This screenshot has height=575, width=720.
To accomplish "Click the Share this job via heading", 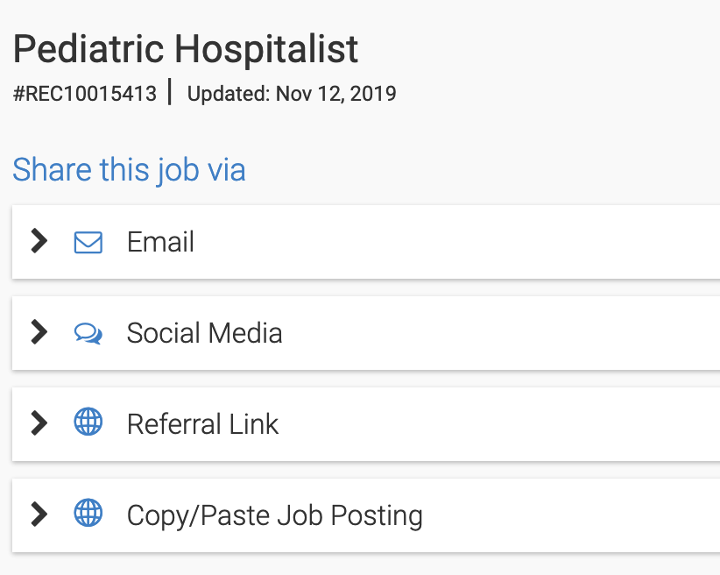I will click(x=129, y=169).
